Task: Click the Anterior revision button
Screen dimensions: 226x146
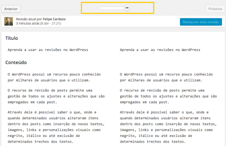Action: point(11,9)
